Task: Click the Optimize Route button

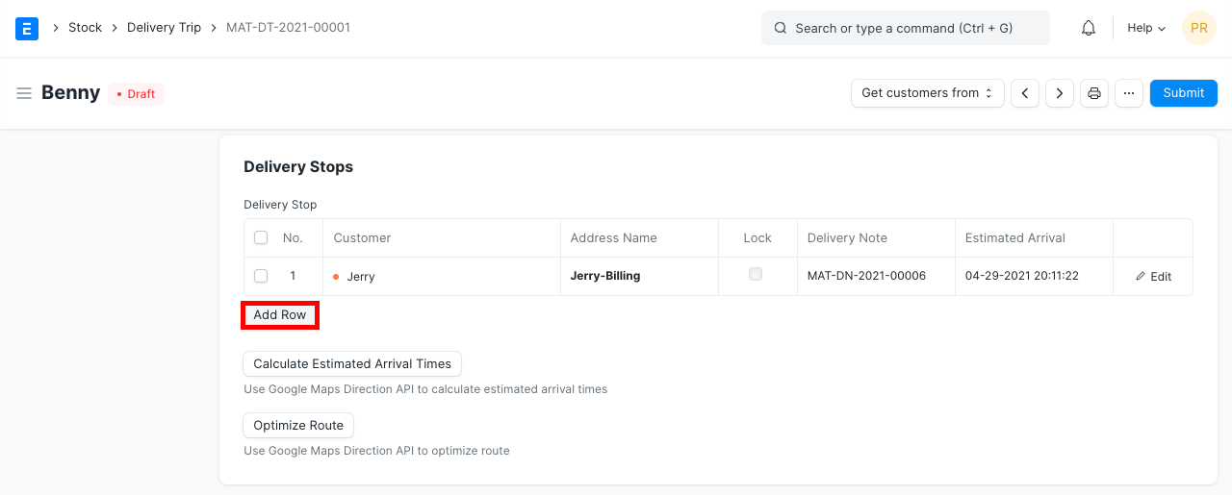Action: click(298, 425)
